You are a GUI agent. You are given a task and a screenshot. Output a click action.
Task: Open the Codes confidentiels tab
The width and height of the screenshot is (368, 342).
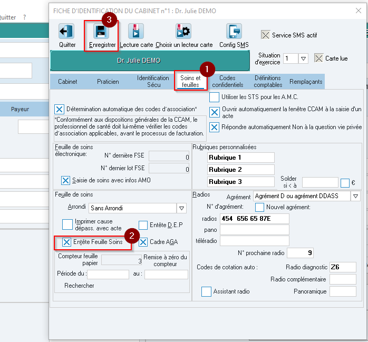(x=227, y=81)
